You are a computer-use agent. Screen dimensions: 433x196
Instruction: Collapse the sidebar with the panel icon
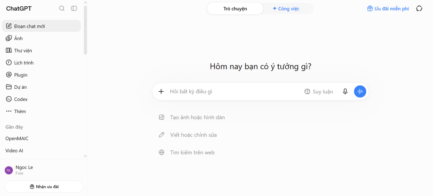[74, 8]
